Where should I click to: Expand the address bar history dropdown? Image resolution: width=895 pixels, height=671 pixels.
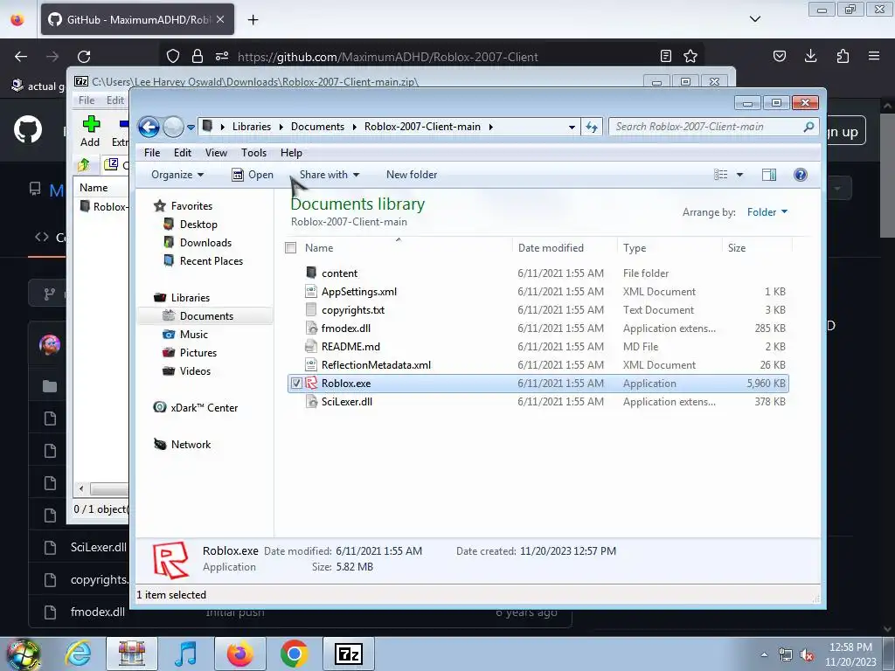[572, 127]
